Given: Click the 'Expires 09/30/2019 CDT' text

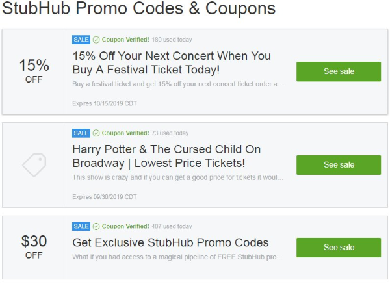Looking at the screenshot, I should click(105, 197).
